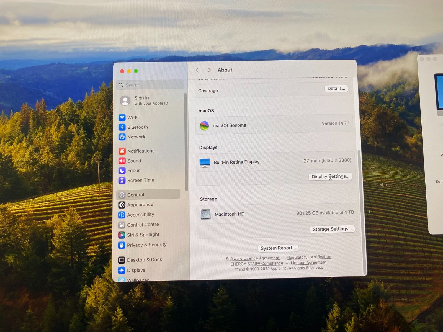The height and width of the screenshot is (332, 443).
Task: Open Focus moon icon settings
Action: pos(122,171)
